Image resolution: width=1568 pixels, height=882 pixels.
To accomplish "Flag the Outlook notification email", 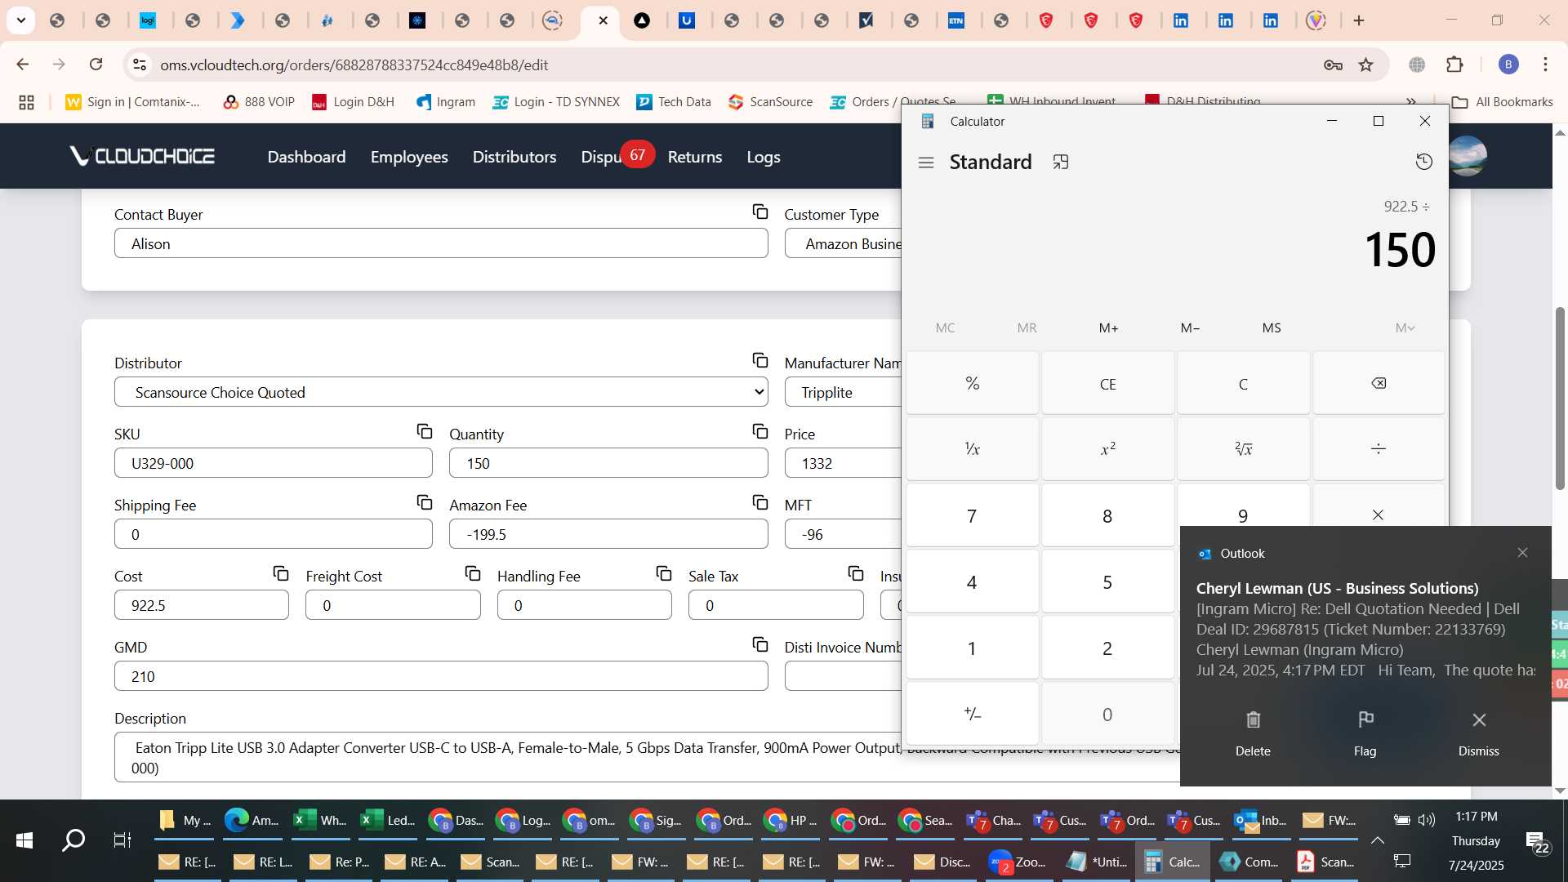I will (1365, 733).
